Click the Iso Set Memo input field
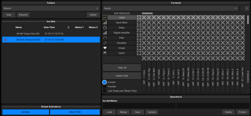 [139, 106]
